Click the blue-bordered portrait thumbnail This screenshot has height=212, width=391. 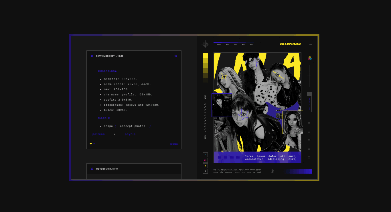[222, 105]
